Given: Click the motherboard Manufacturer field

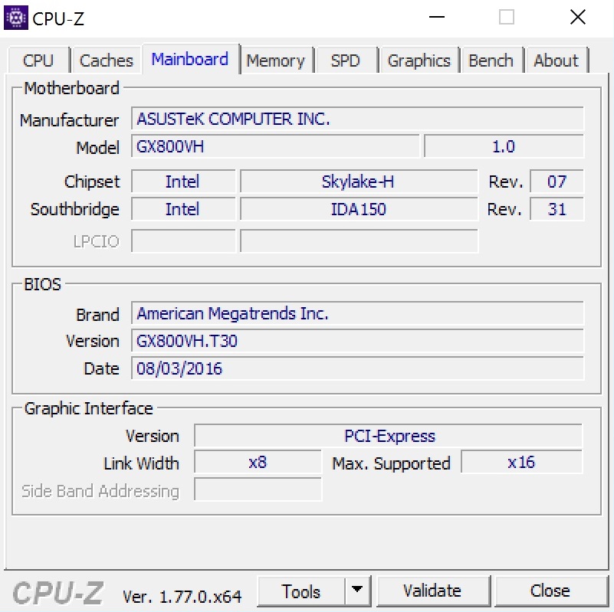Looking at the screenshot, I should point(357,119).
